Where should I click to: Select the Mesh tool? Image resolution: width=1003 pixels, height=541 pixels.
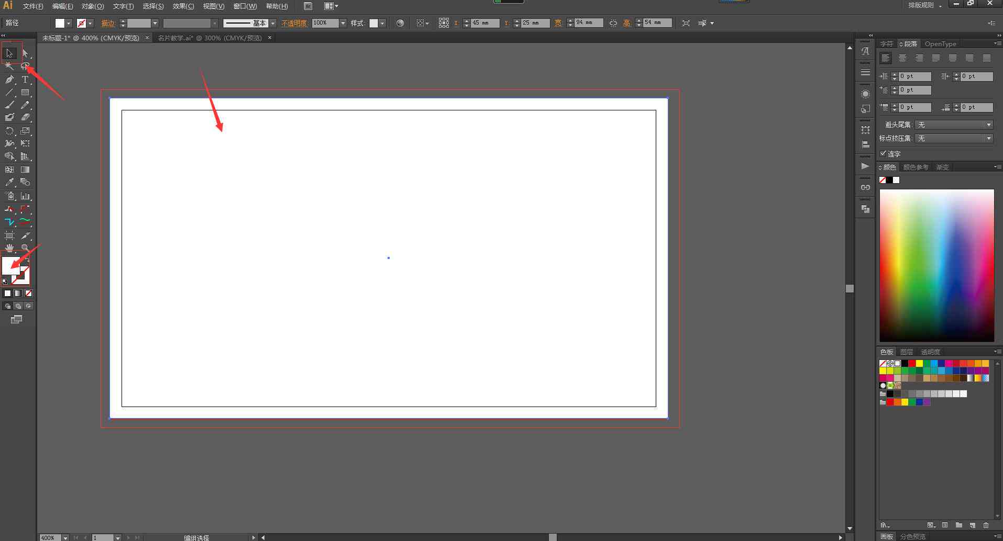[9, 170]
